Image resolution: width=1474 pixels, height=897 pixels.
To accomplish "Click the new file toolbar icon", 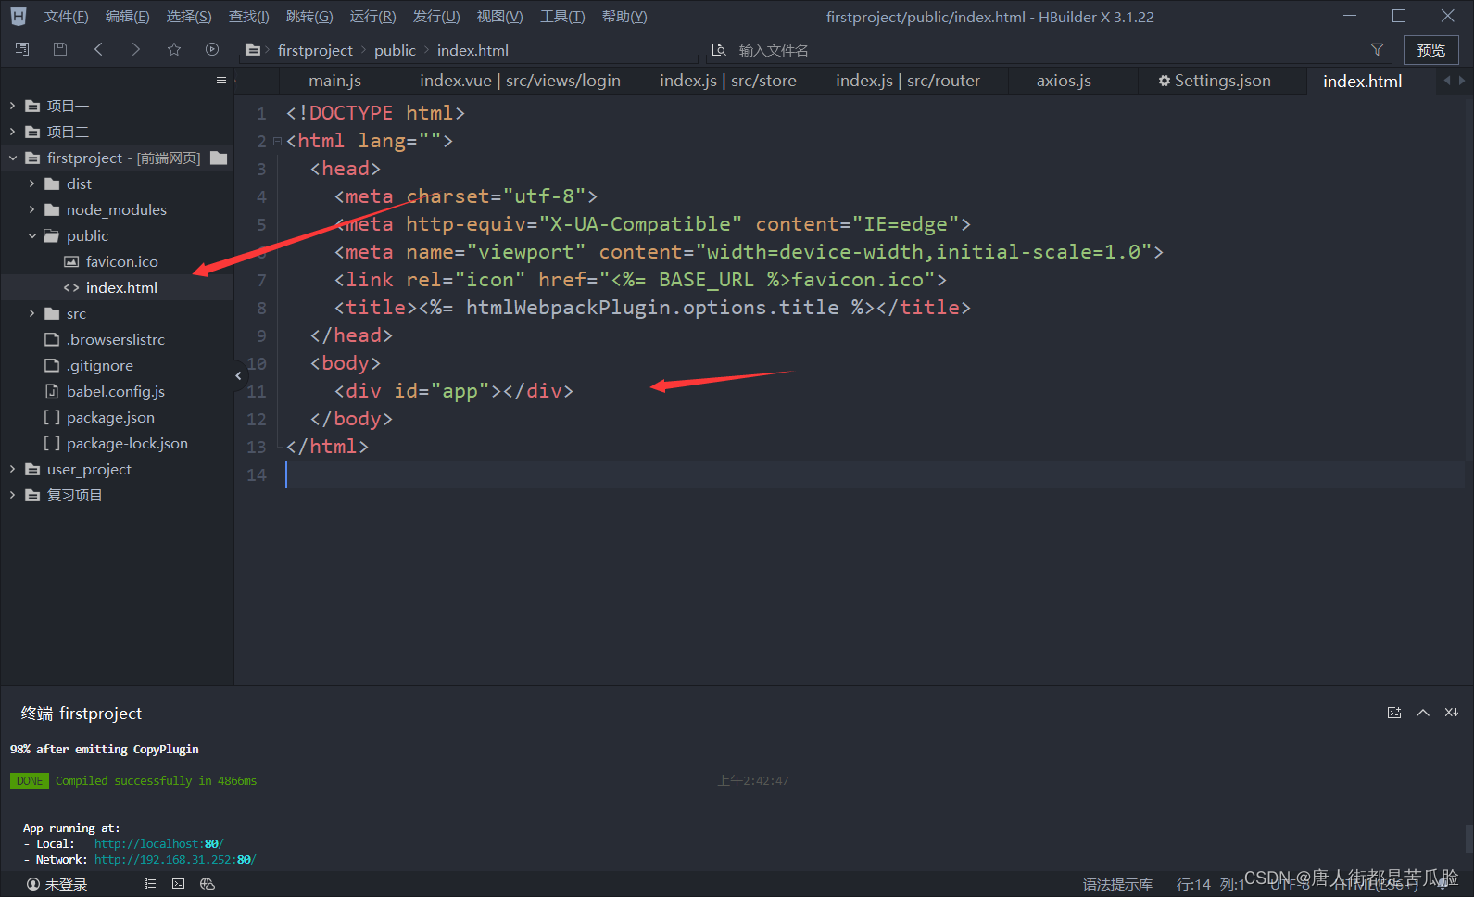I will click(22, 49).
